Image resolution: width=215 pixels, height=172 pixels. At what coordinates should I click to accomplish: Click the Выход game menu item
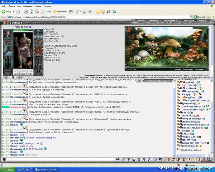click(x=202, y=20)
